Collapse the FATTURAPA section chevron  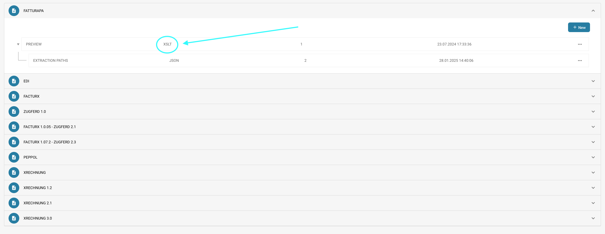(x=593, y=11)
